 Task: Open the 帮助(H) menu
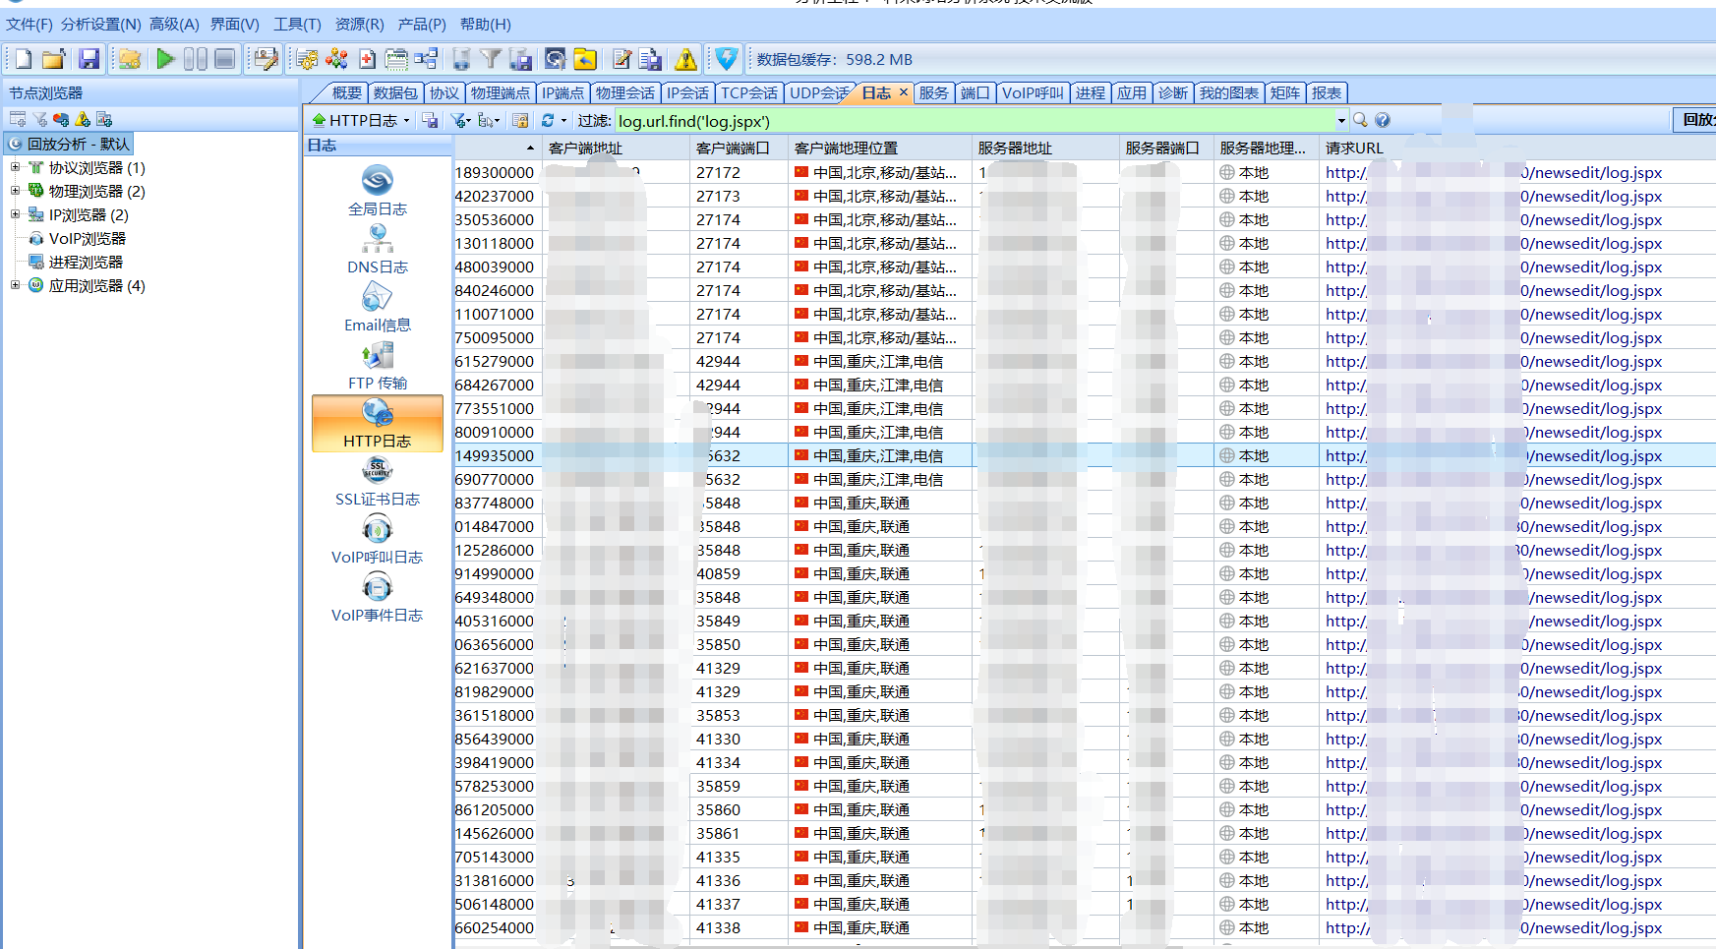tap(486, 24)
